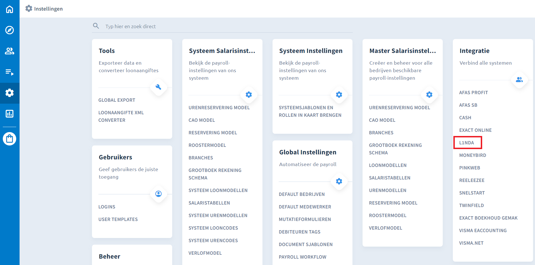Click the gear icon on Master Salarisinstel card
The height and width of the screenshot is (265, 535).
click(429, 95)
